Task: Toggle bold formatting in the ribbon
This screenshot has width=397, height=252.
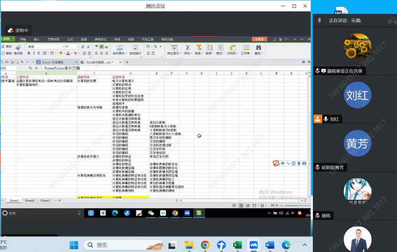Action: pos(29,53)
